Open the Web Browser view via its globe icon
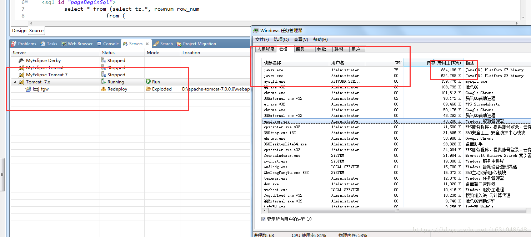 point(64,44)
